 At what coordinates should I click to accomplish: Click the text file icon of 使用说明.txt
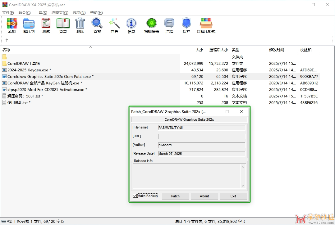[x=4, y=103]
